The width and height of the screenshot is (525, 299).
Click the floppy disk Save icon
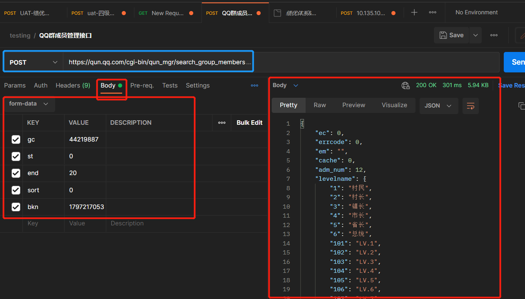443,35
